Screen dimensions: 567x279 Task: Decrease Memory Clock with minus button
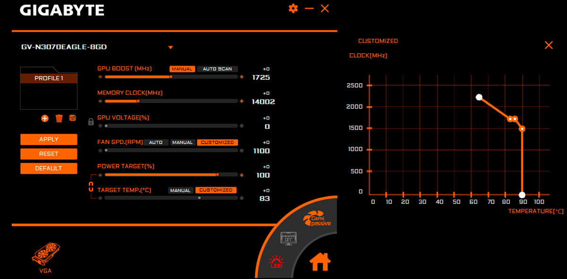pyautogui.click(x=100, y=101)
